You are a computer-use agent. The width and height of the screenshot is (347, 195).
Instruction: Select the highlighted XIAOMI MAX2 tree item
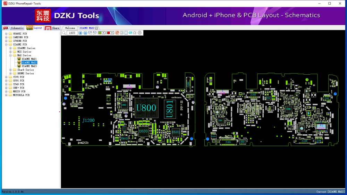29,63
